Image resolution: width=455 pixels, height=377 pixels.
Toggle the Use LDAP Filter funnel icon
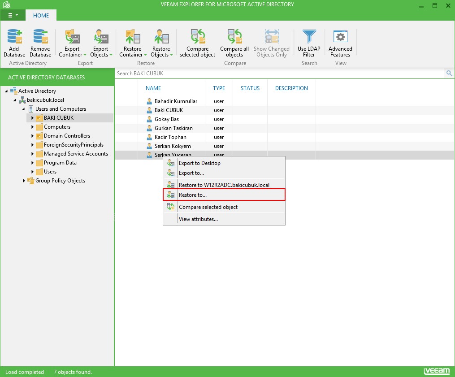(x=309, y=36)
